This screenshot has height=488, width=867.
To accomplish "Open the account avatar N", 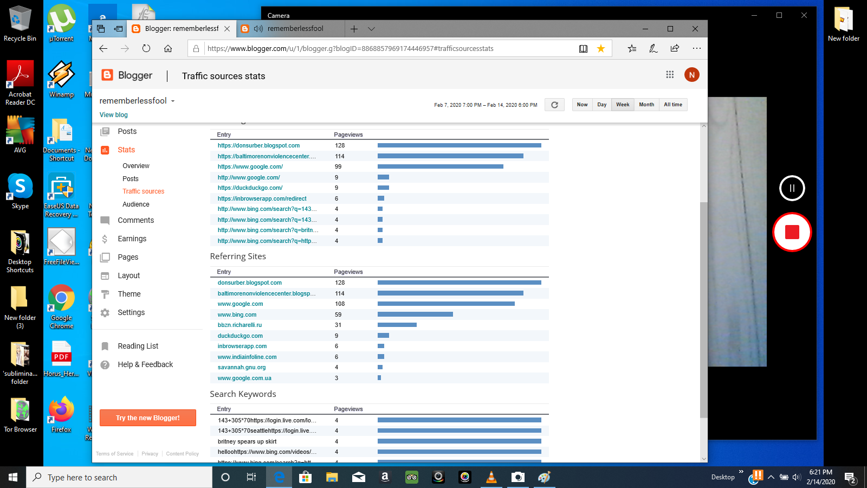I will click(691, 75).
